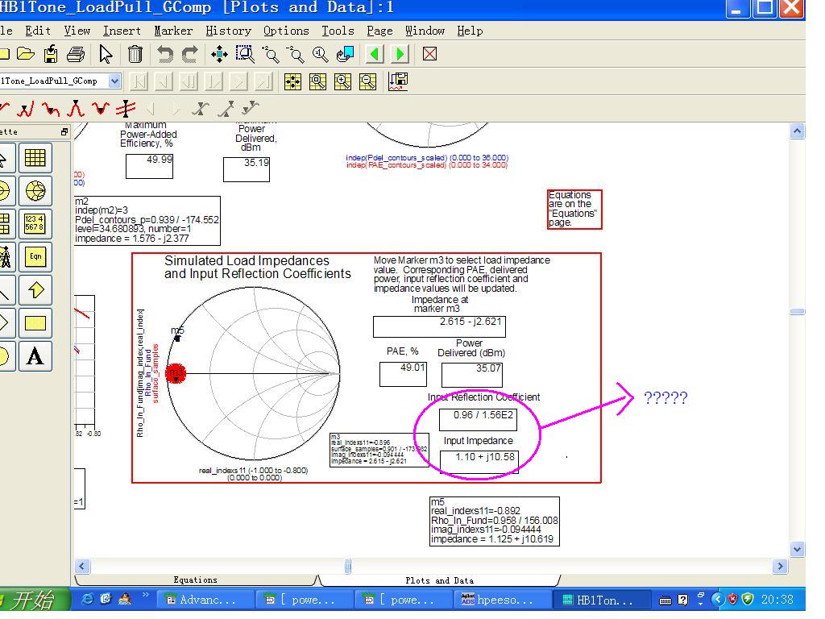This screenshot has height=619, width=825.
Task: Undock the Palette panel
Action: (64, 131)
